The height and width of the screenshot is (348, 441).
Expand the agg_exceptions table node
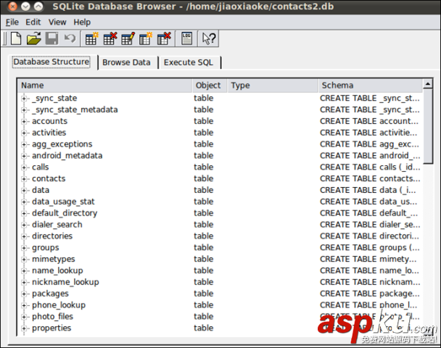[x=24, y=144]
